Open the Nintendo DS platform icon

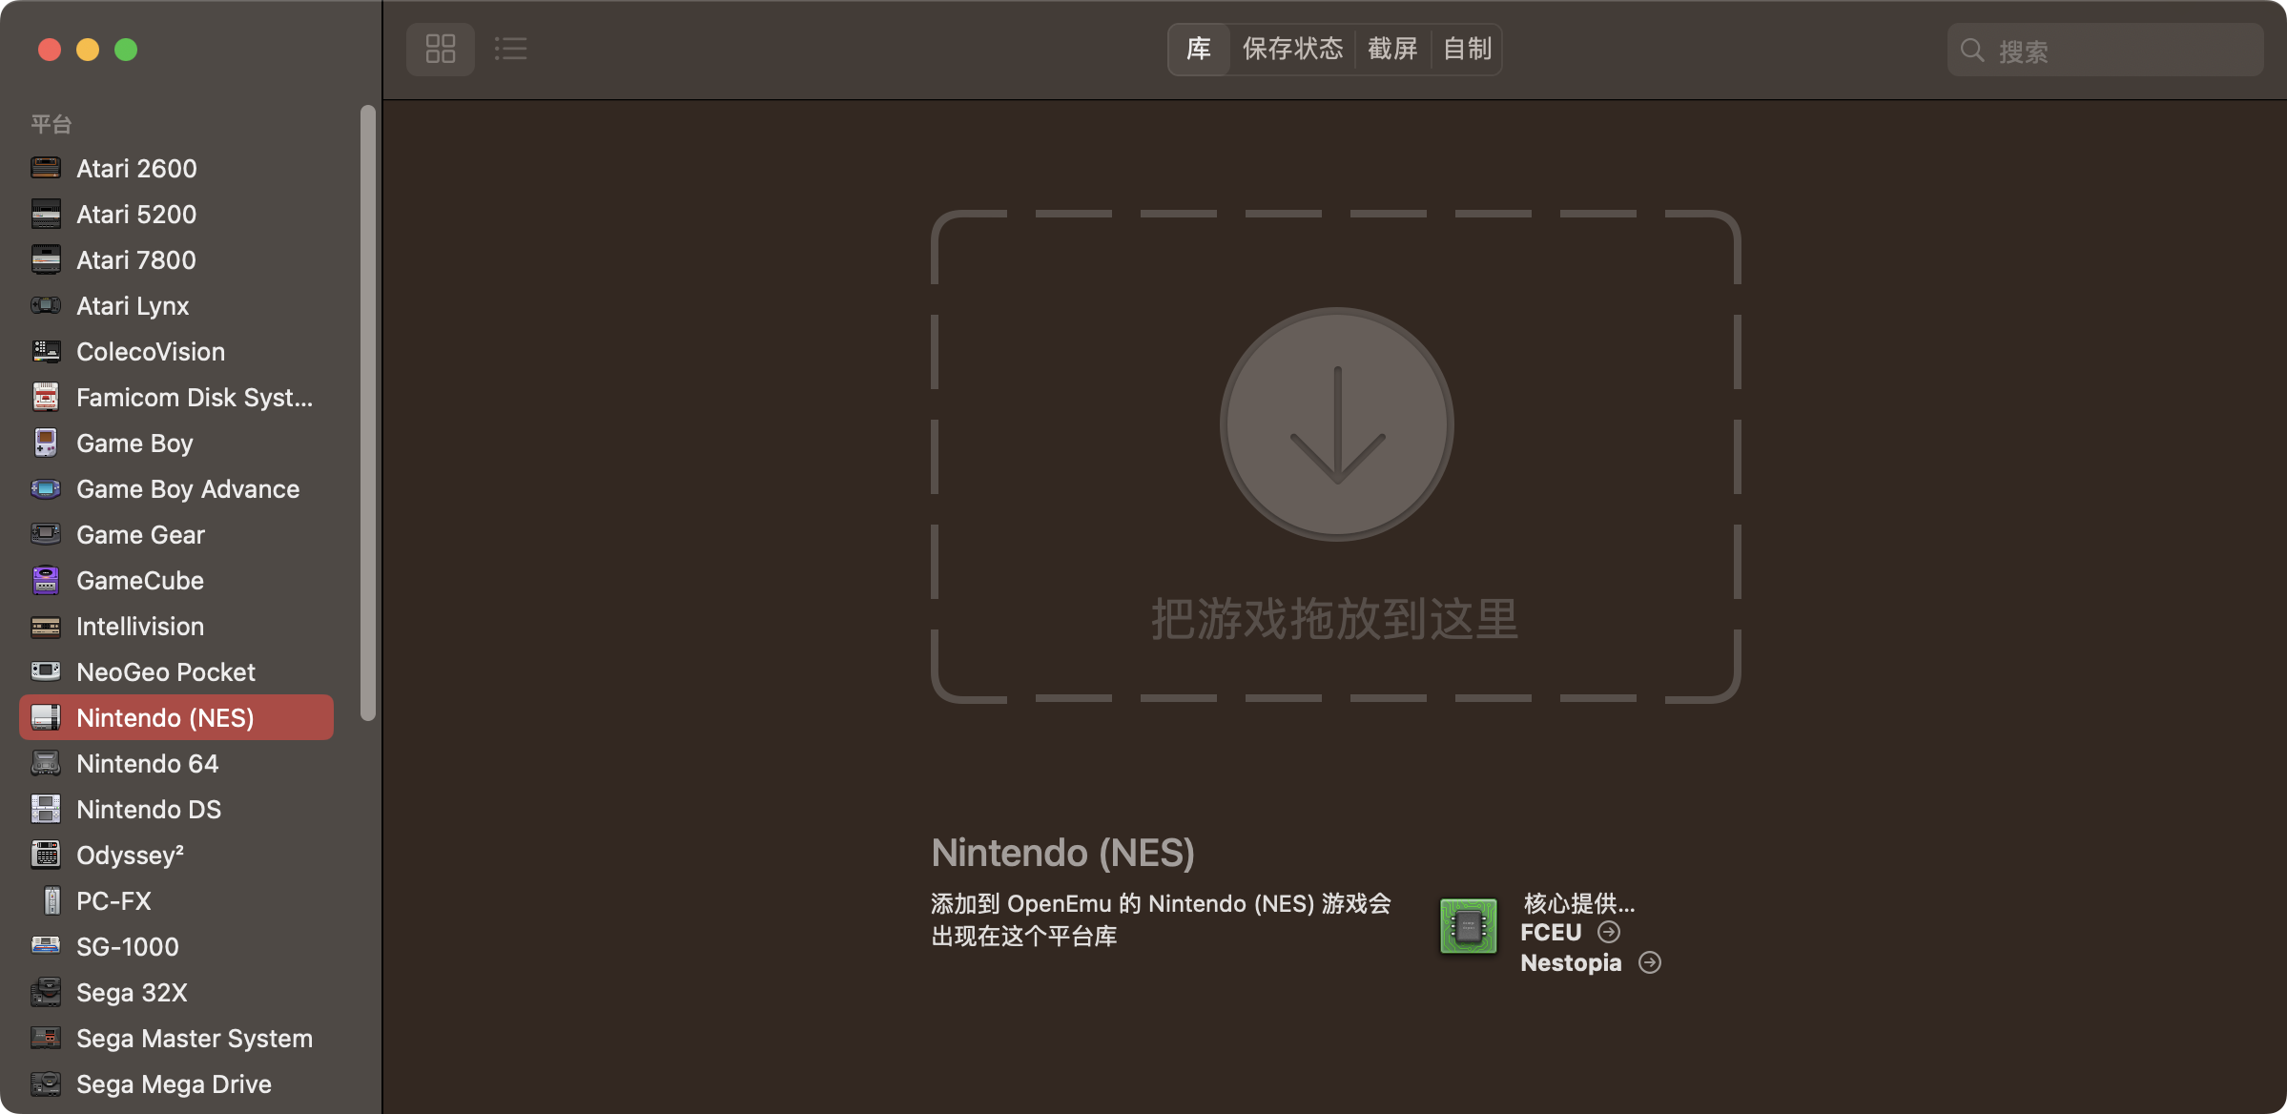(x=45, y=809)
